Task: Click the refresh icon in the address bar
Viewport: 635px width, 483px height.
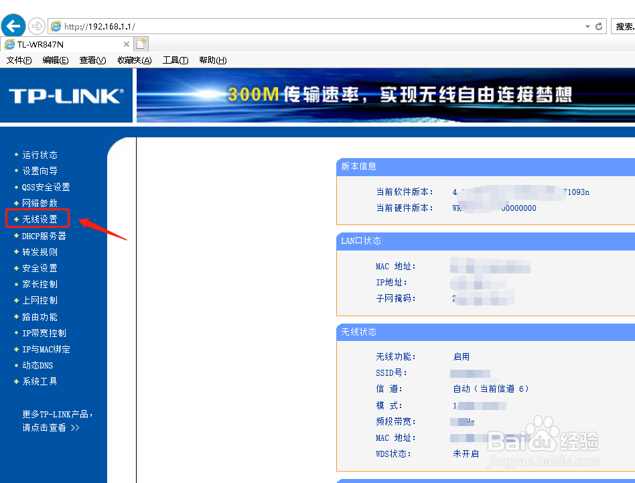Action: tap(598, 25)
